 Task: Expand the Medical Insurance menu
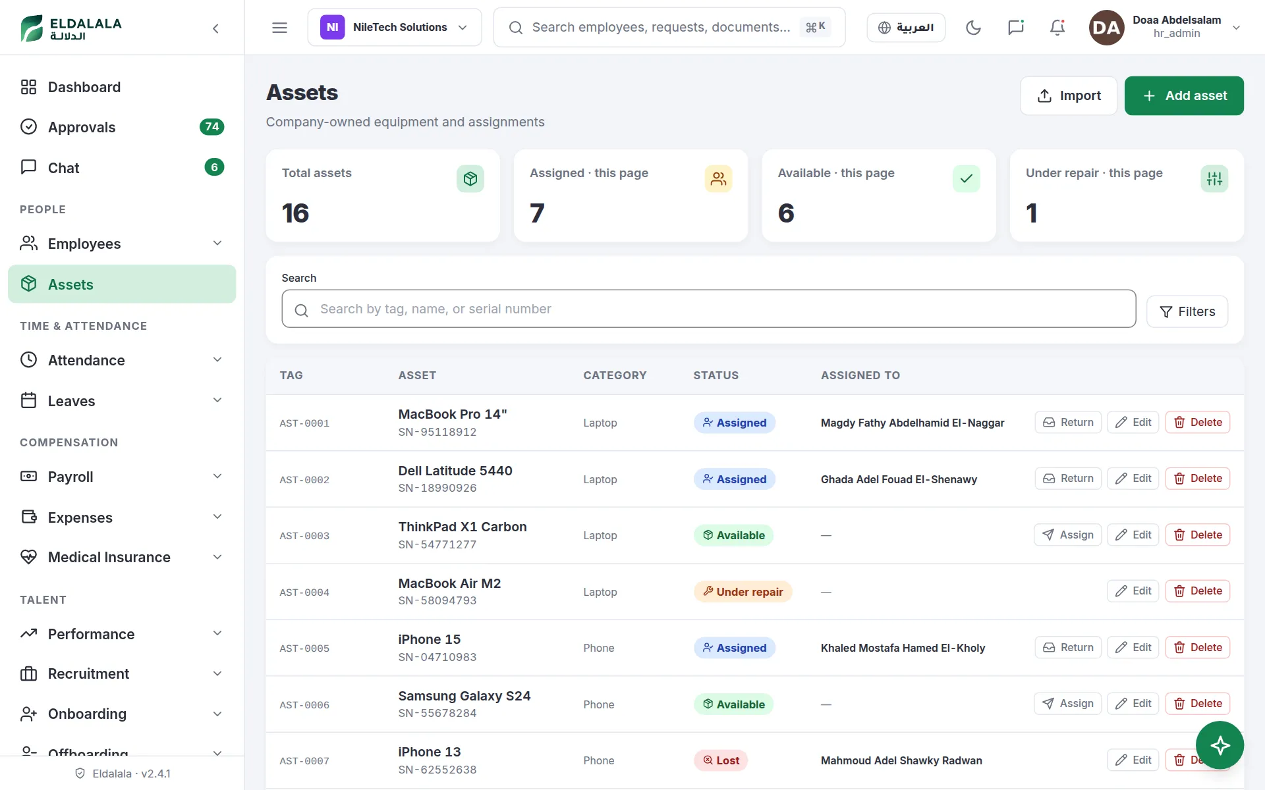pos(122,557)
